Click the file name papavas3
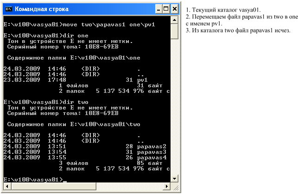 click(152, 152)
